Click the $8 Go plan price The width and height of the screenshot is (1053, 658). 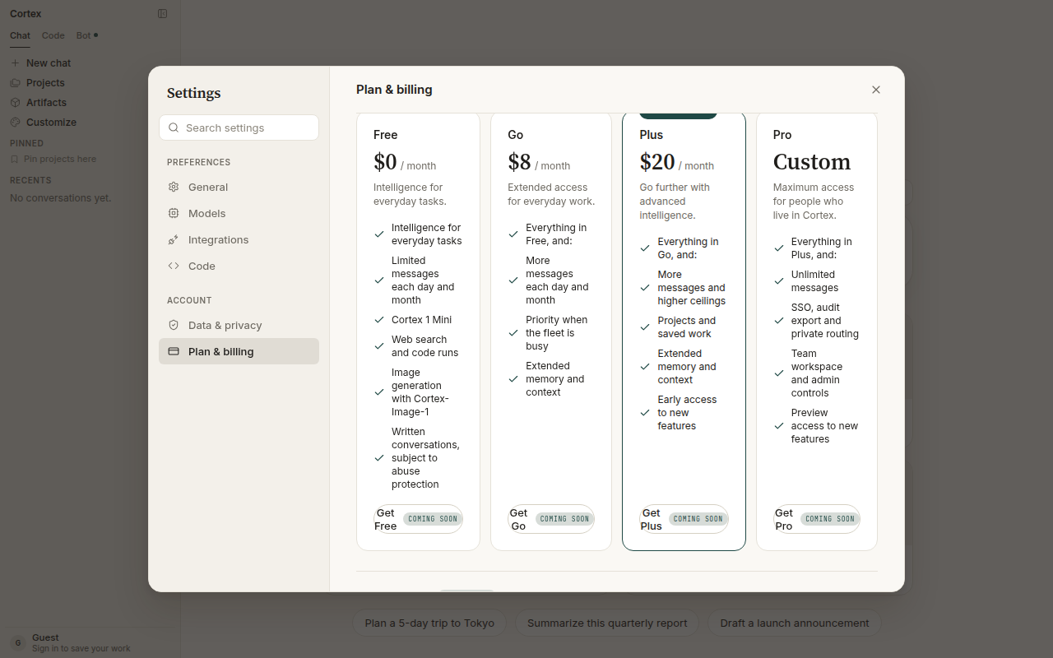[520, 162]
